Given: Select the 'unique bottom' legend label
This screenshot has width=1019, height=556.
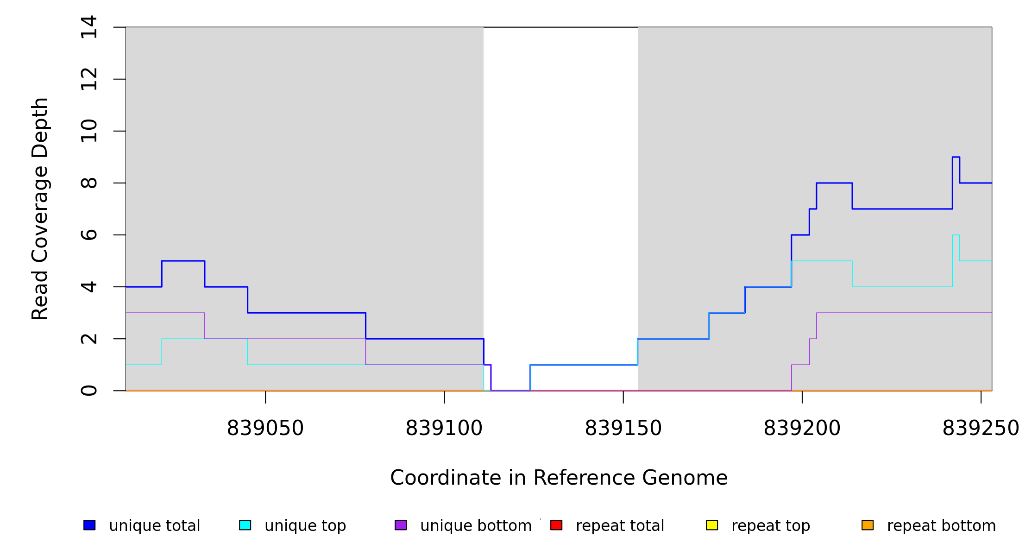Looking at the screenshot, I should click(476, 526).
